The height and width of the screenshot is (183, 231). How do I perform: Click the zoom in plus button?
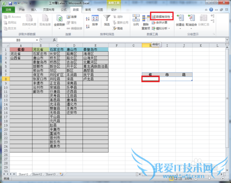(x=223, y=178)
